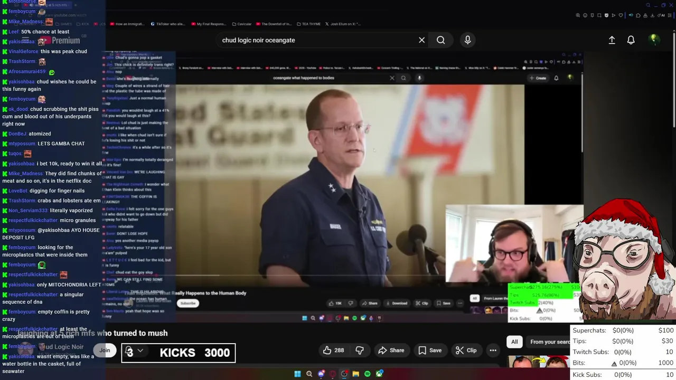Open the AI assistant toolbar icon

662,15
